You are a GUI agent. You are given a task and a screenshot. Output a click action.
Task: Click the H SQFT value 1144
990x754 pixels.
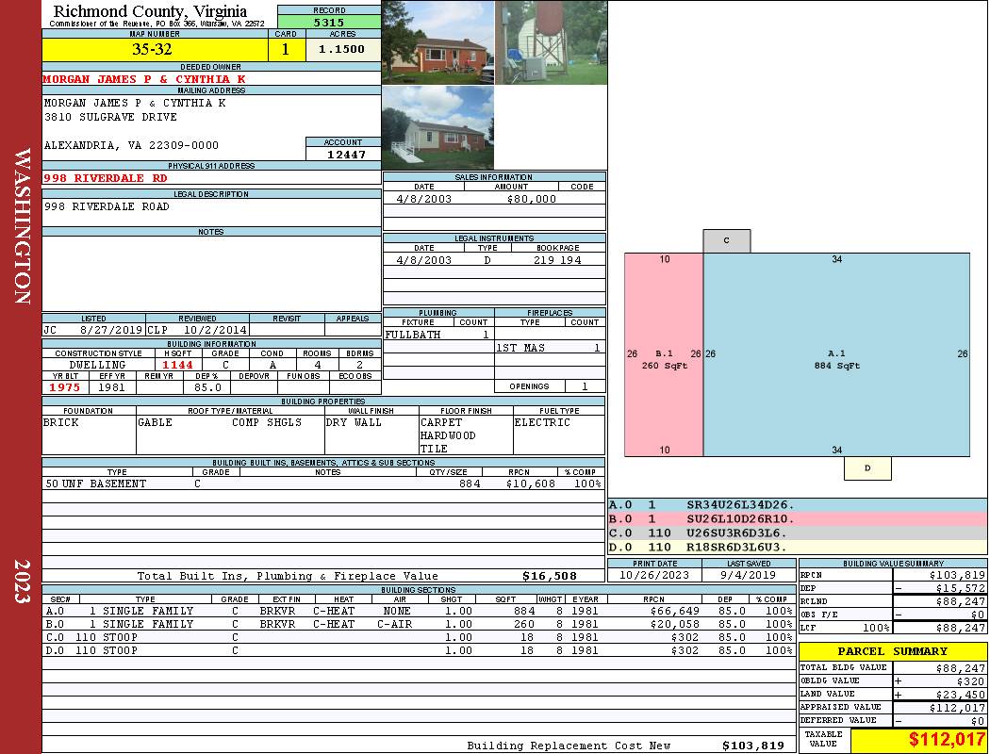coord(178,365)
